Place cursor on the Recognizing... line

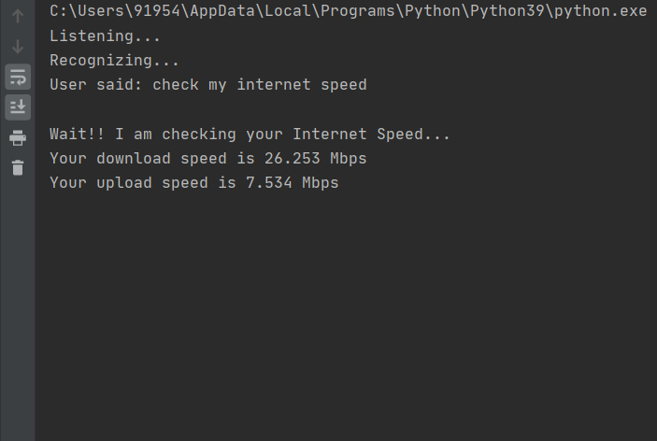pyautogui.click(x=114, y=61)
